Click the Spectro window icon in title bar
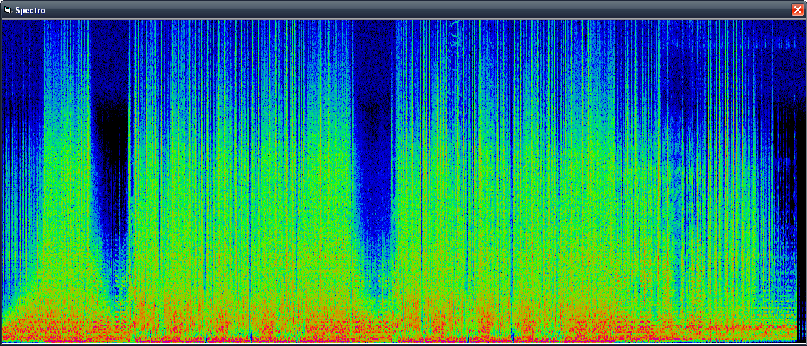Viewport: 807px width, 346px height. pos(8,10)
